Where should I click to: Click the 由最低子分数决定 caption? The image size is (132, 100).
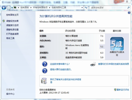117,54
